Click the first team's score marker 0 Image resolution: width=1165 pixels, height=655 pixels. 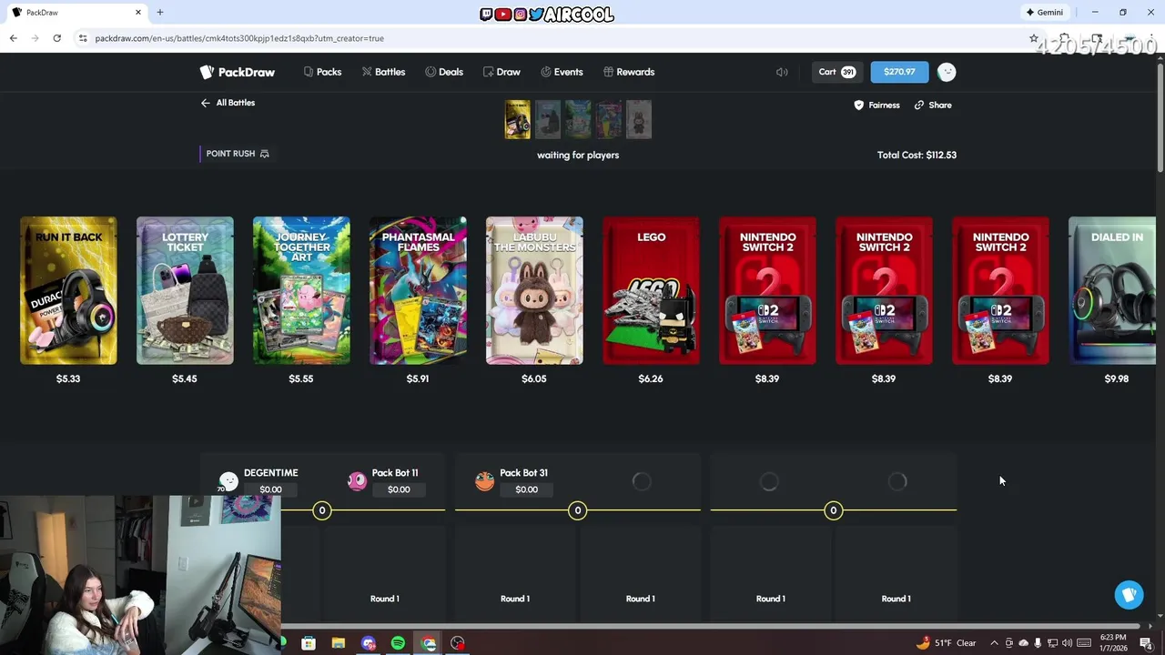click(x=322, y=510)
